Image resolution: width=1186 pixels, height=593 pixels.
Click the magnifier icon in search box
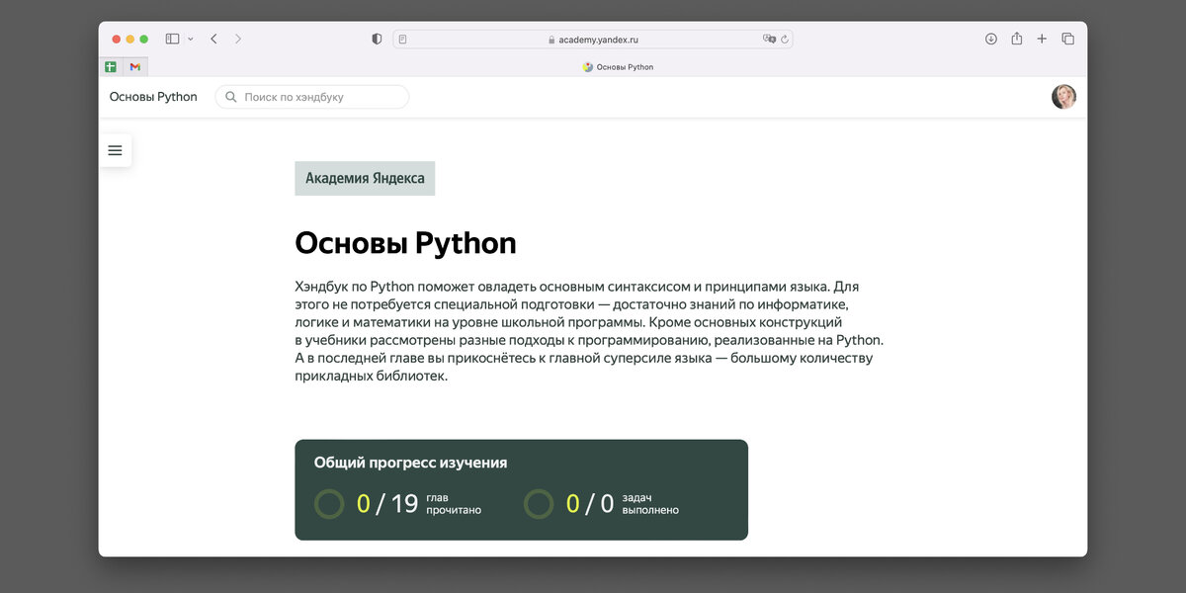(x=231, y=97)
